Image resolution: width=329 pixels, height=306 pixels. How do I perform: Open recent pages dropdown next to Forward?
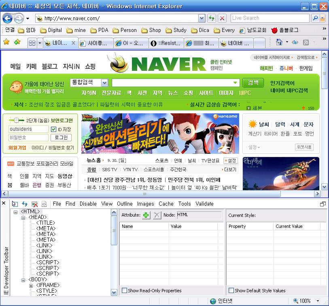(28, 19)
